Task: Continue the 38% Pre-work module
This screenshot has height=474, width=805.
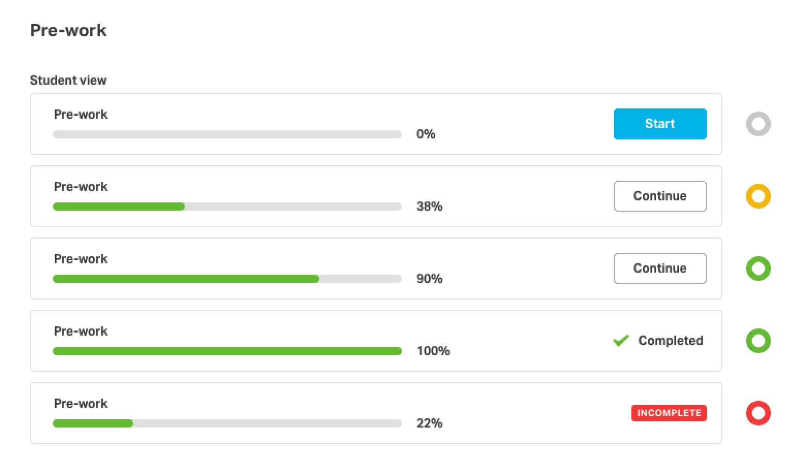Action: [660, 196]
